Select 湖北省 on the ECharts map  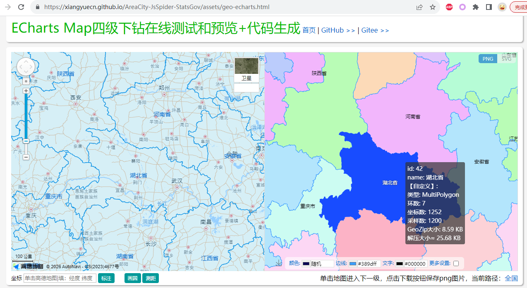click(x=390, y=183)
